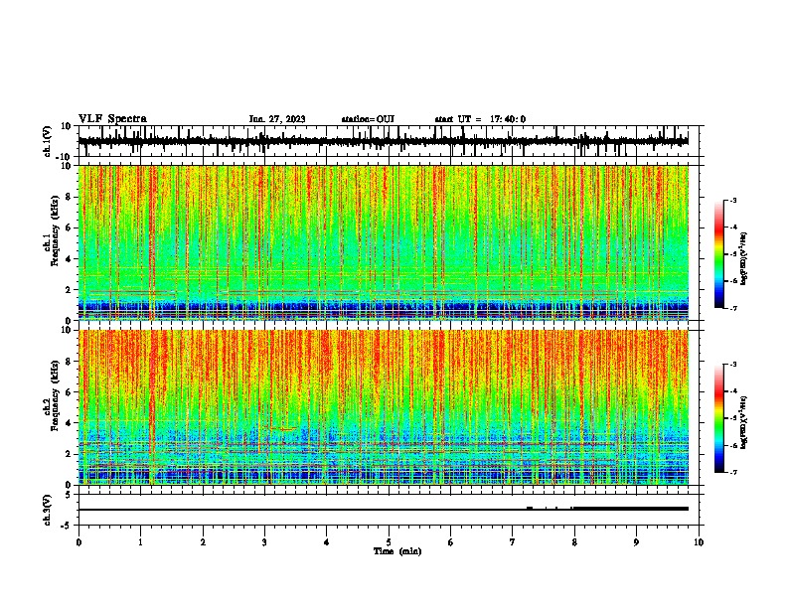Click the "station=OUI" label

tap(368, 119)
